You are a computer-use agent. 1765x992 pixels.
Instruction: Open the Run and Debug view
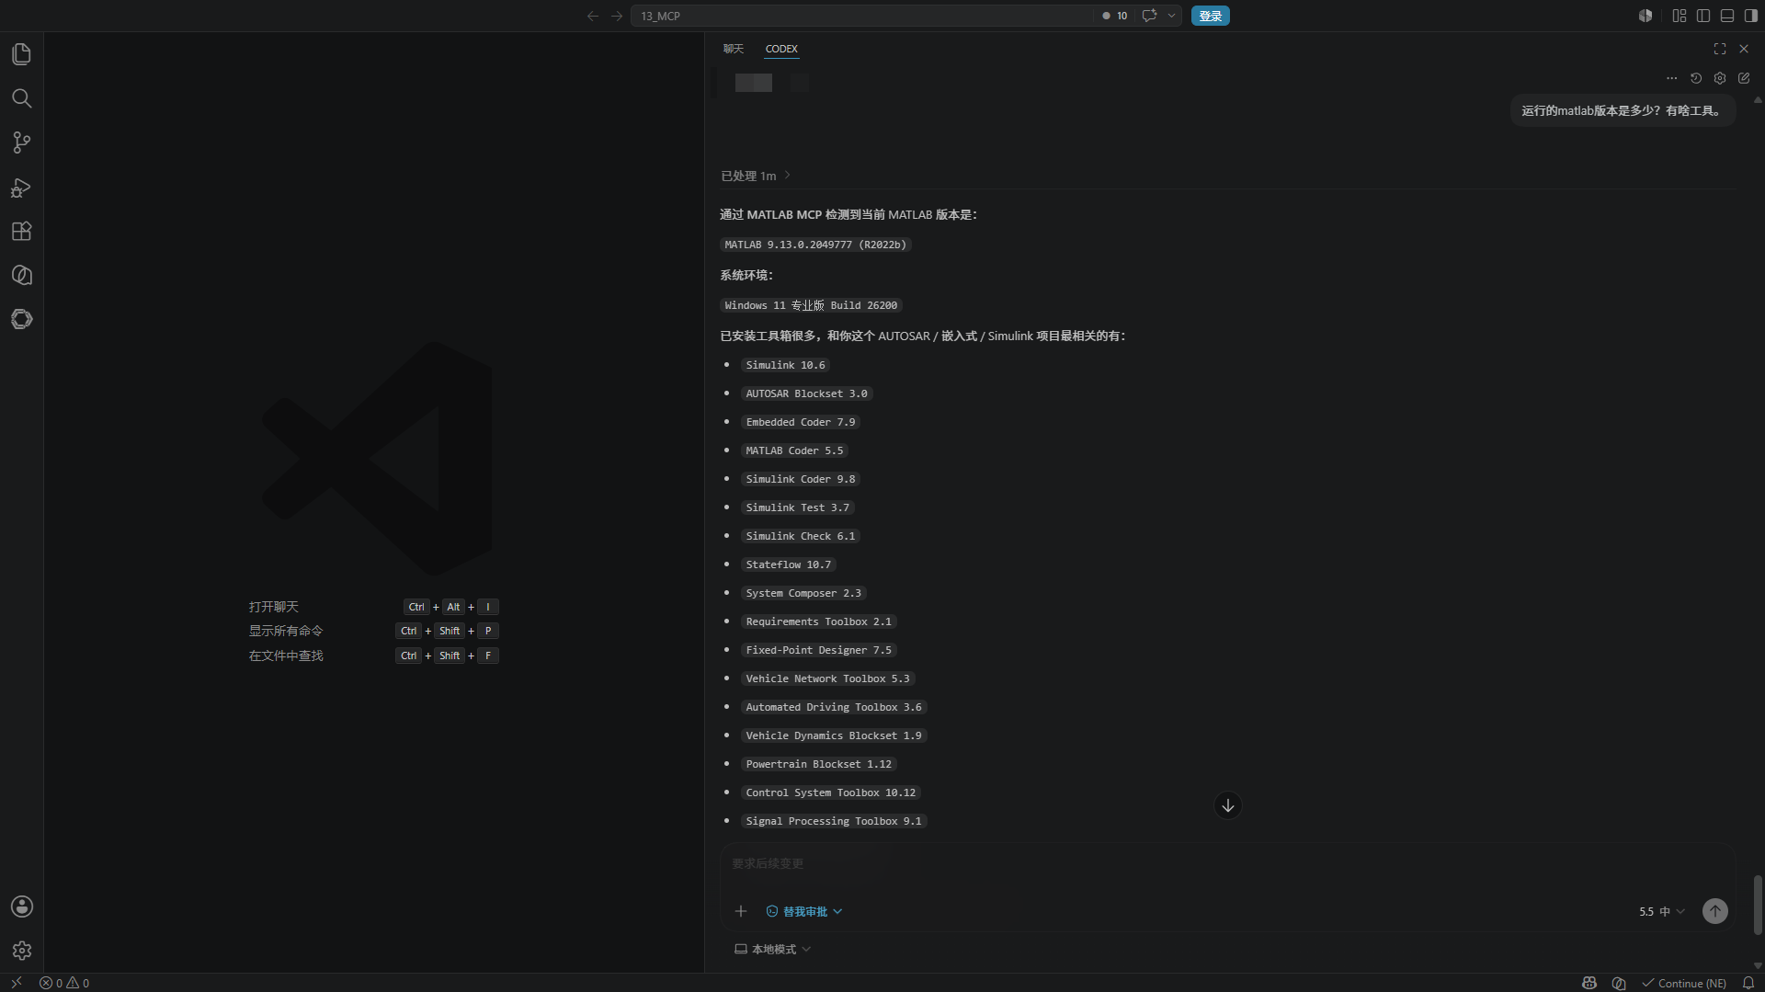tap(21, 188)
